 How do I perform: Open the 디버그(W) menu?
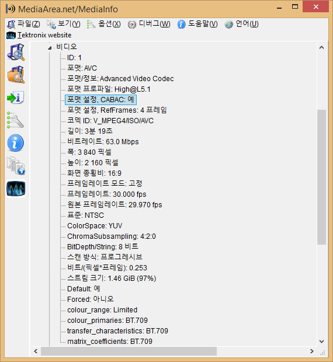pyautogui.click(x=149, y=24)
